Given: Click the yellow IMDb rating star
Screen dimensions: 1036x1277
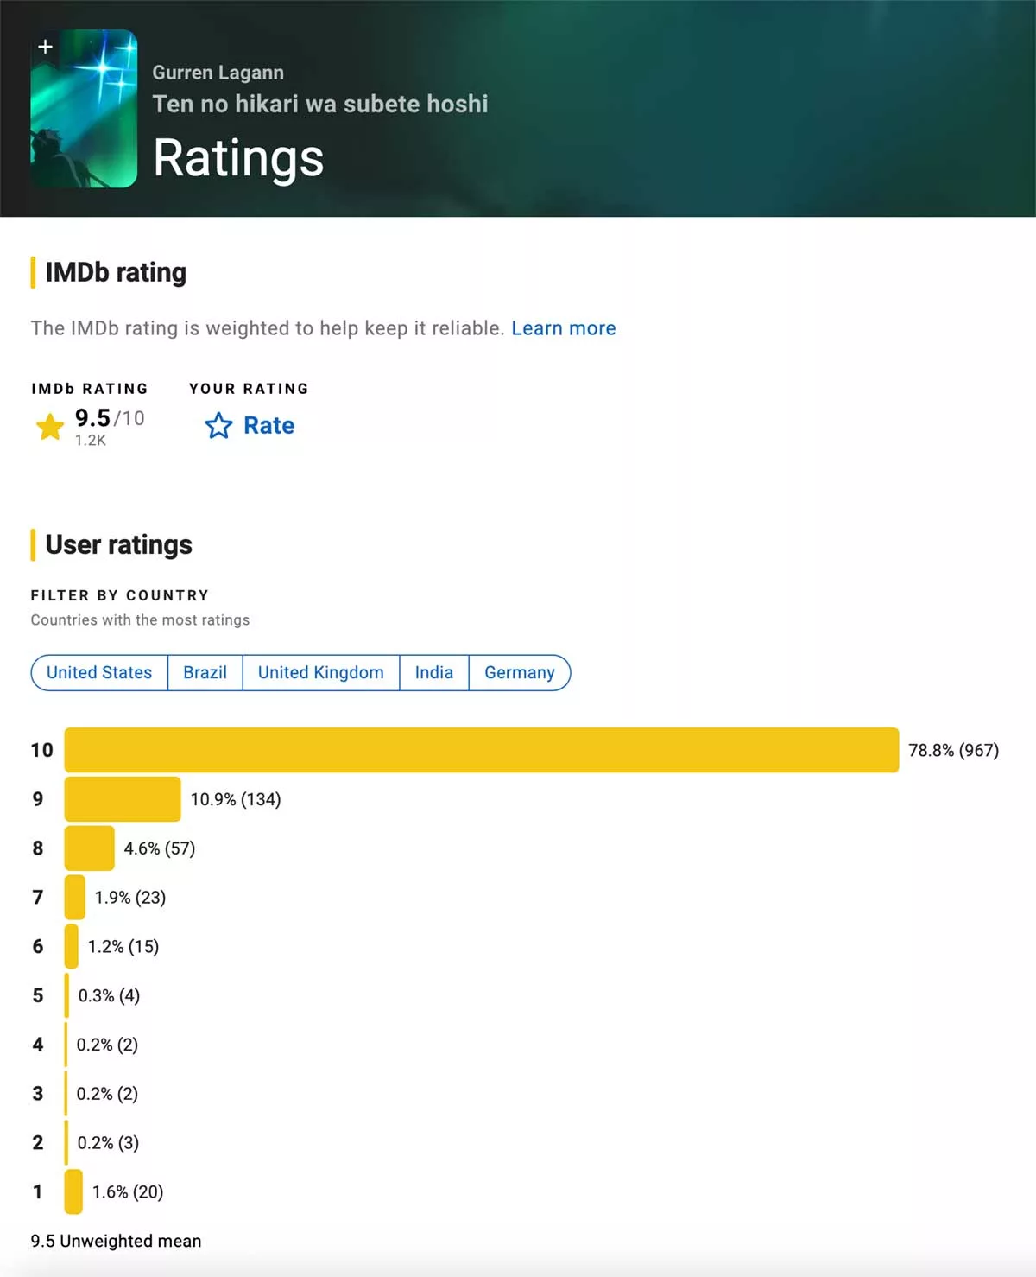Looking at the screenshot, I should pyautogui.click(x=50, y=426).
